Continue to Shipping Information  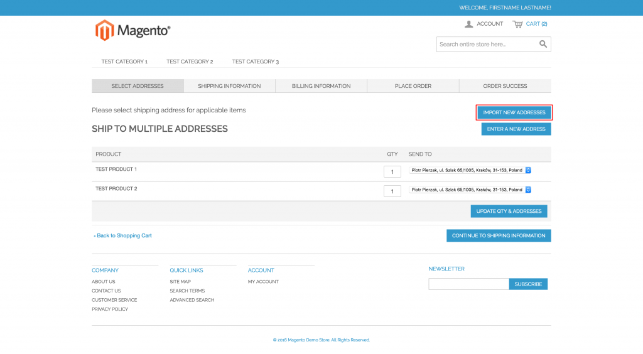pyautogui.click(x=499, y=235)
